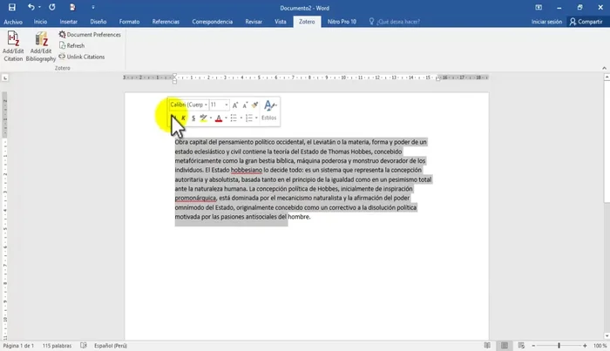Click 115 palabras word count
610x351 pixels.
pos(57,346)
